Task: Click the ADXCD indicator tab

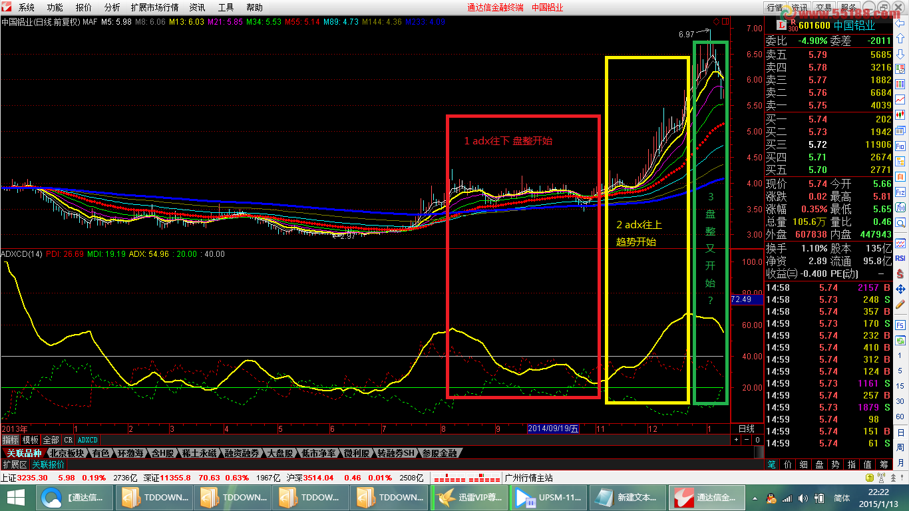Action: click(87, 440)
